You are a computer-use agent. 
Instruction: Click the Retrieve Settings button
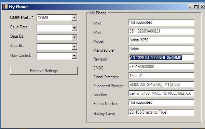(44, 71)
